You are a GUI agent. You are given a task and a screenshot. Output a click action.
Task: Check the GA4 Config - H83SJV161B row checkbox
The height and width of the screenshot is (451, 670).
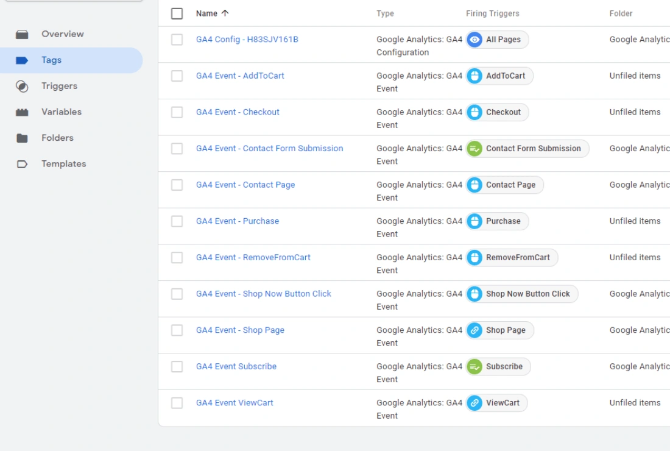(x=177, y=40)
